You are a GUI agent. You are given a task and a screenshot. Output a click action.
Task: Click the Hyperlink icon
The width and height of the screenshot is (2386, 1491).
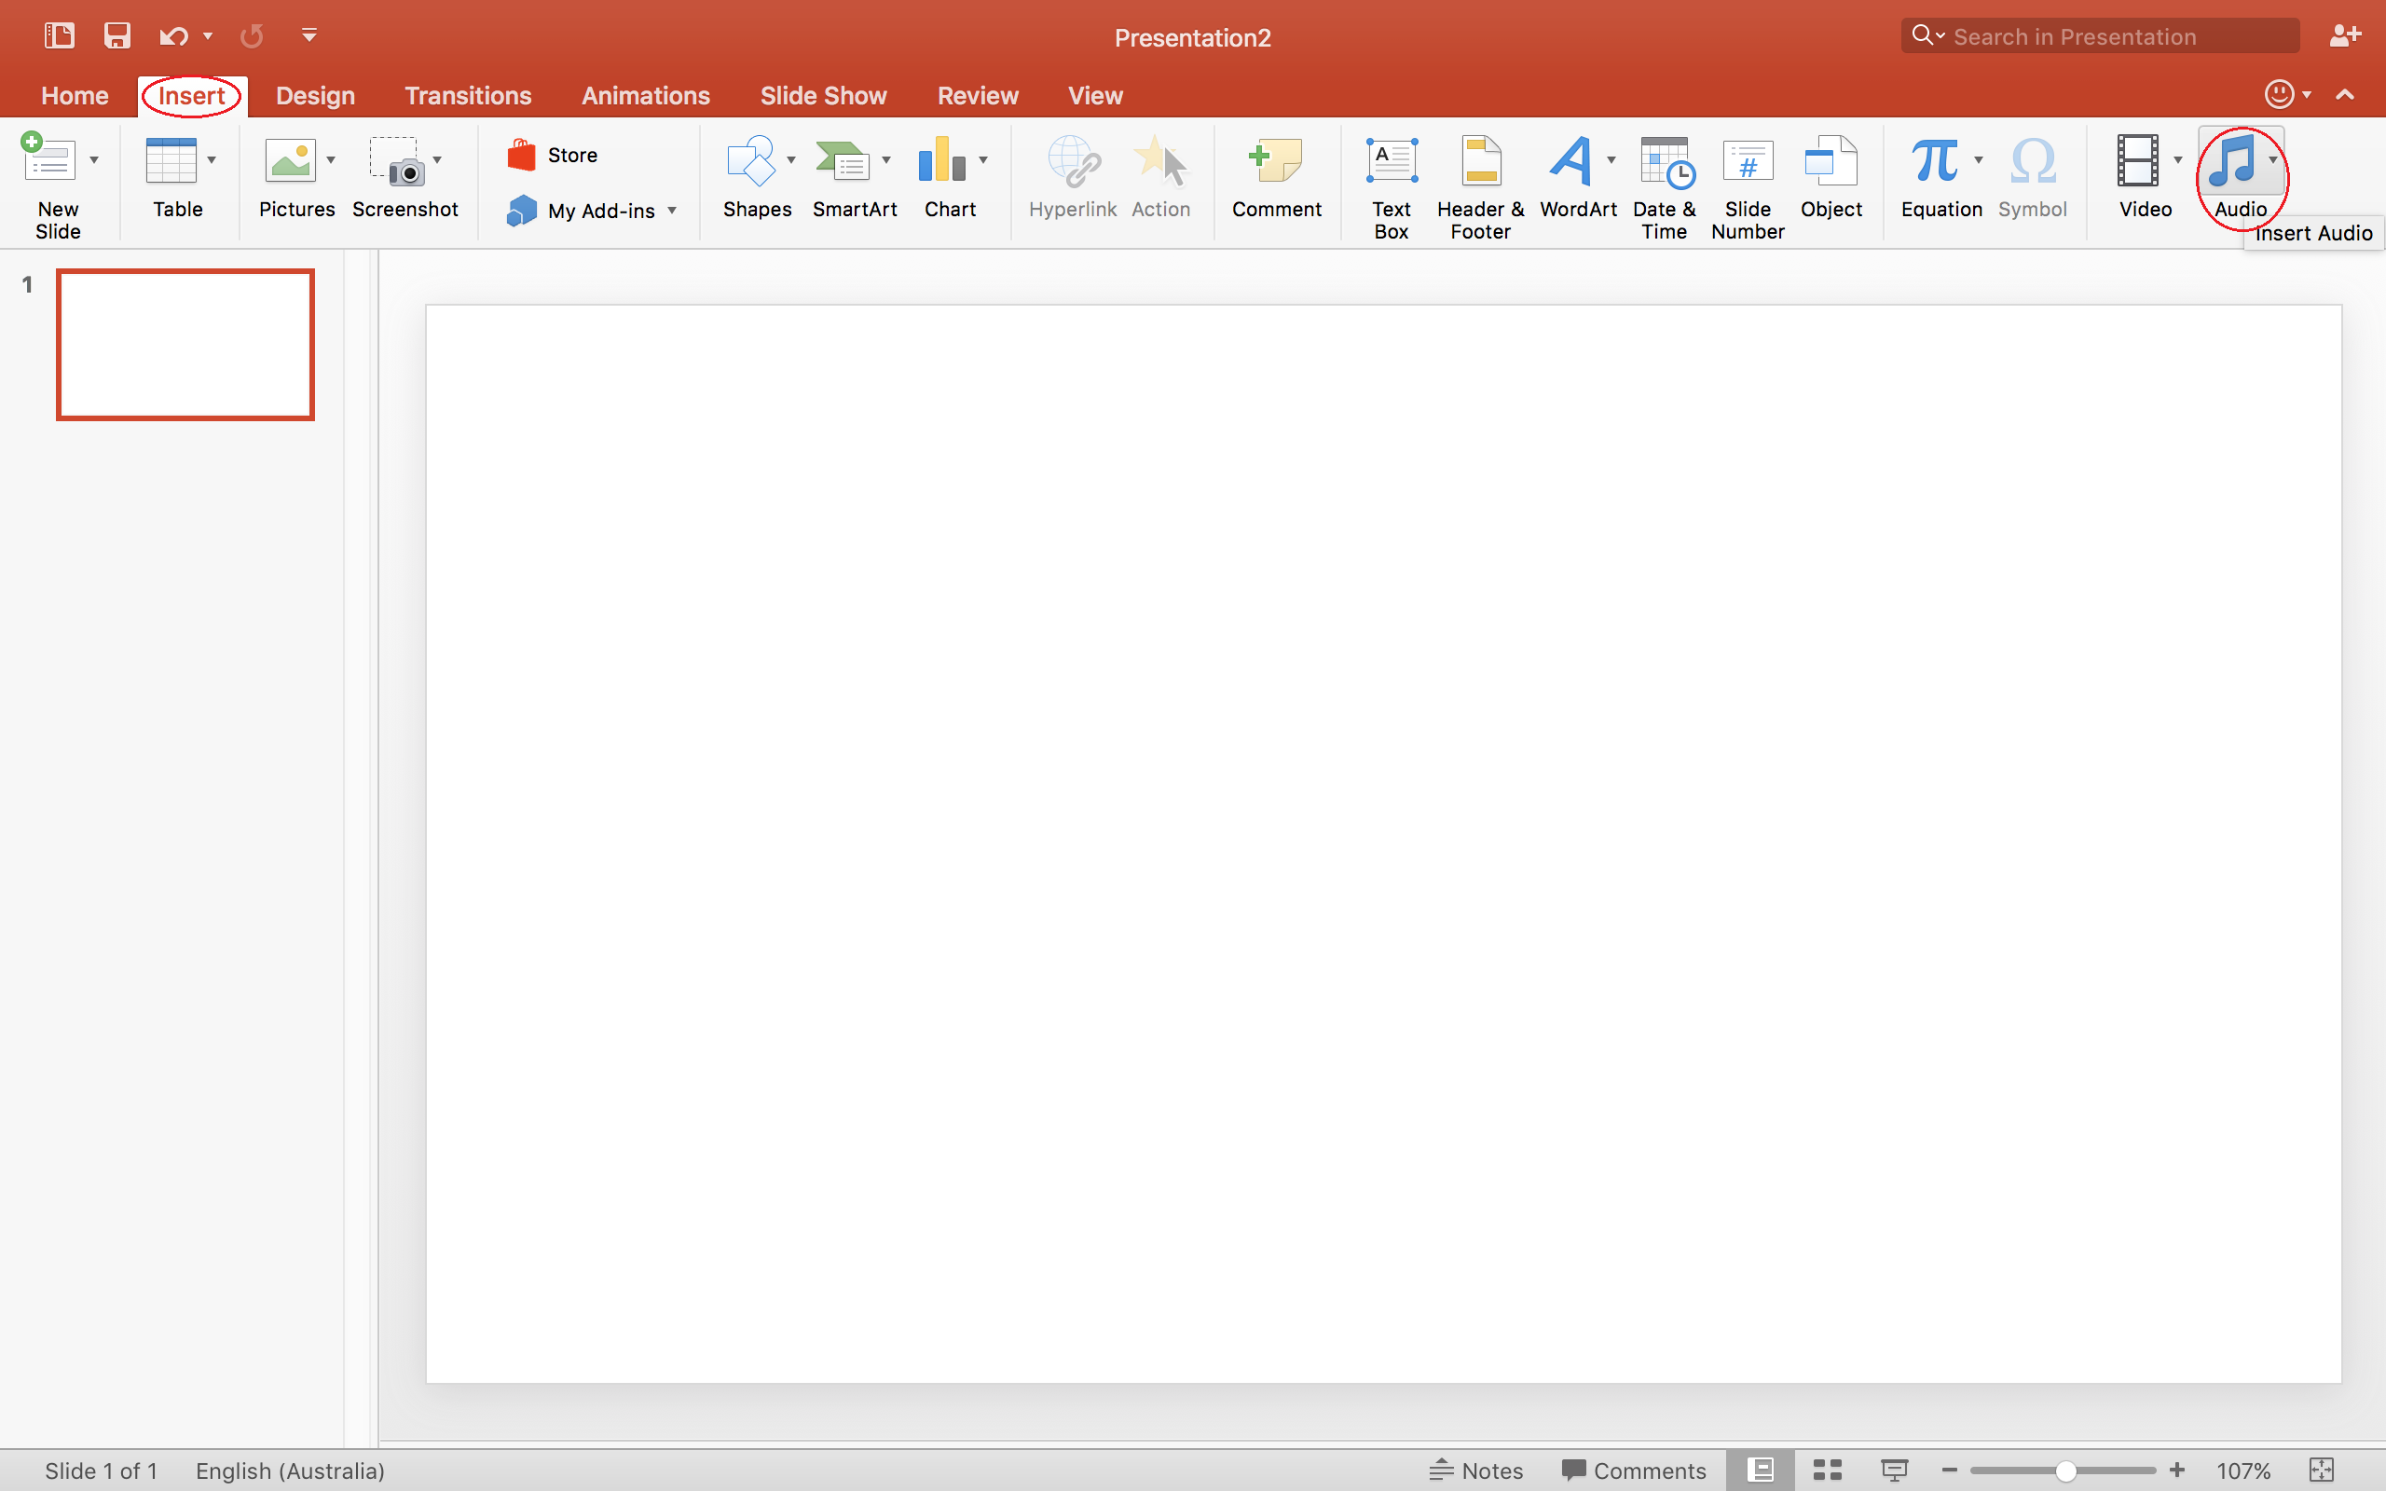tap(1073, 162)
